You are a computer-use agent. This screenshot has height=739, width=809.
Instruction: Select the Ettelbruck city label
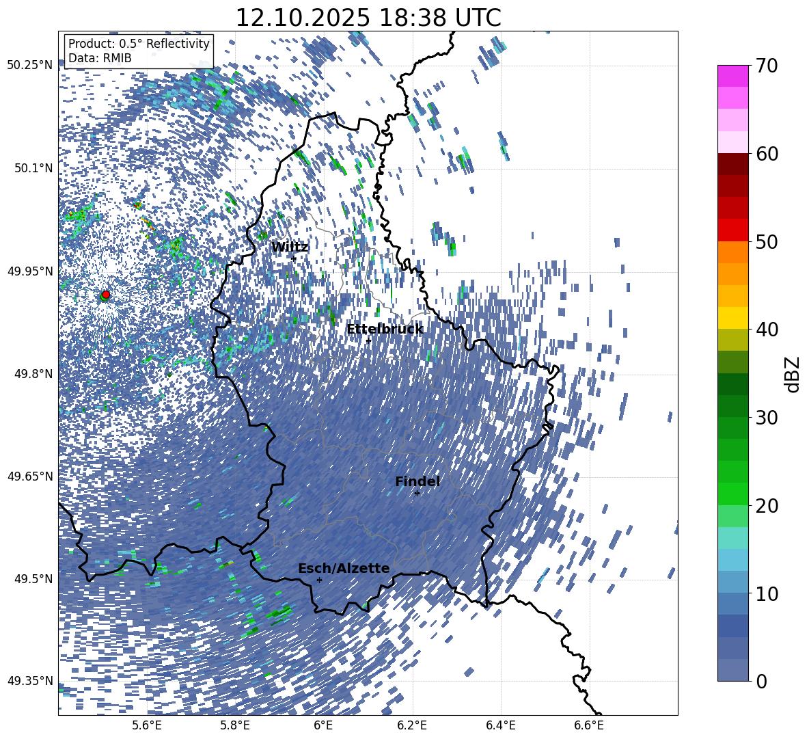coord(385,330)
